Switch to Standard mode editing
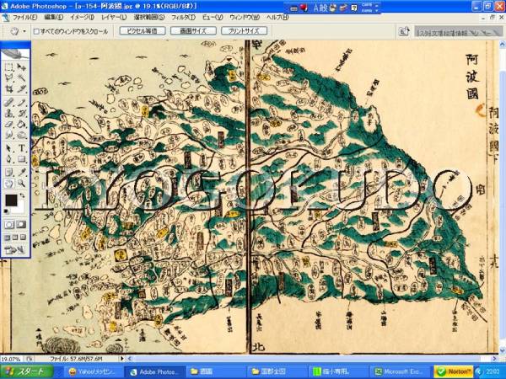 coord(9,225)
